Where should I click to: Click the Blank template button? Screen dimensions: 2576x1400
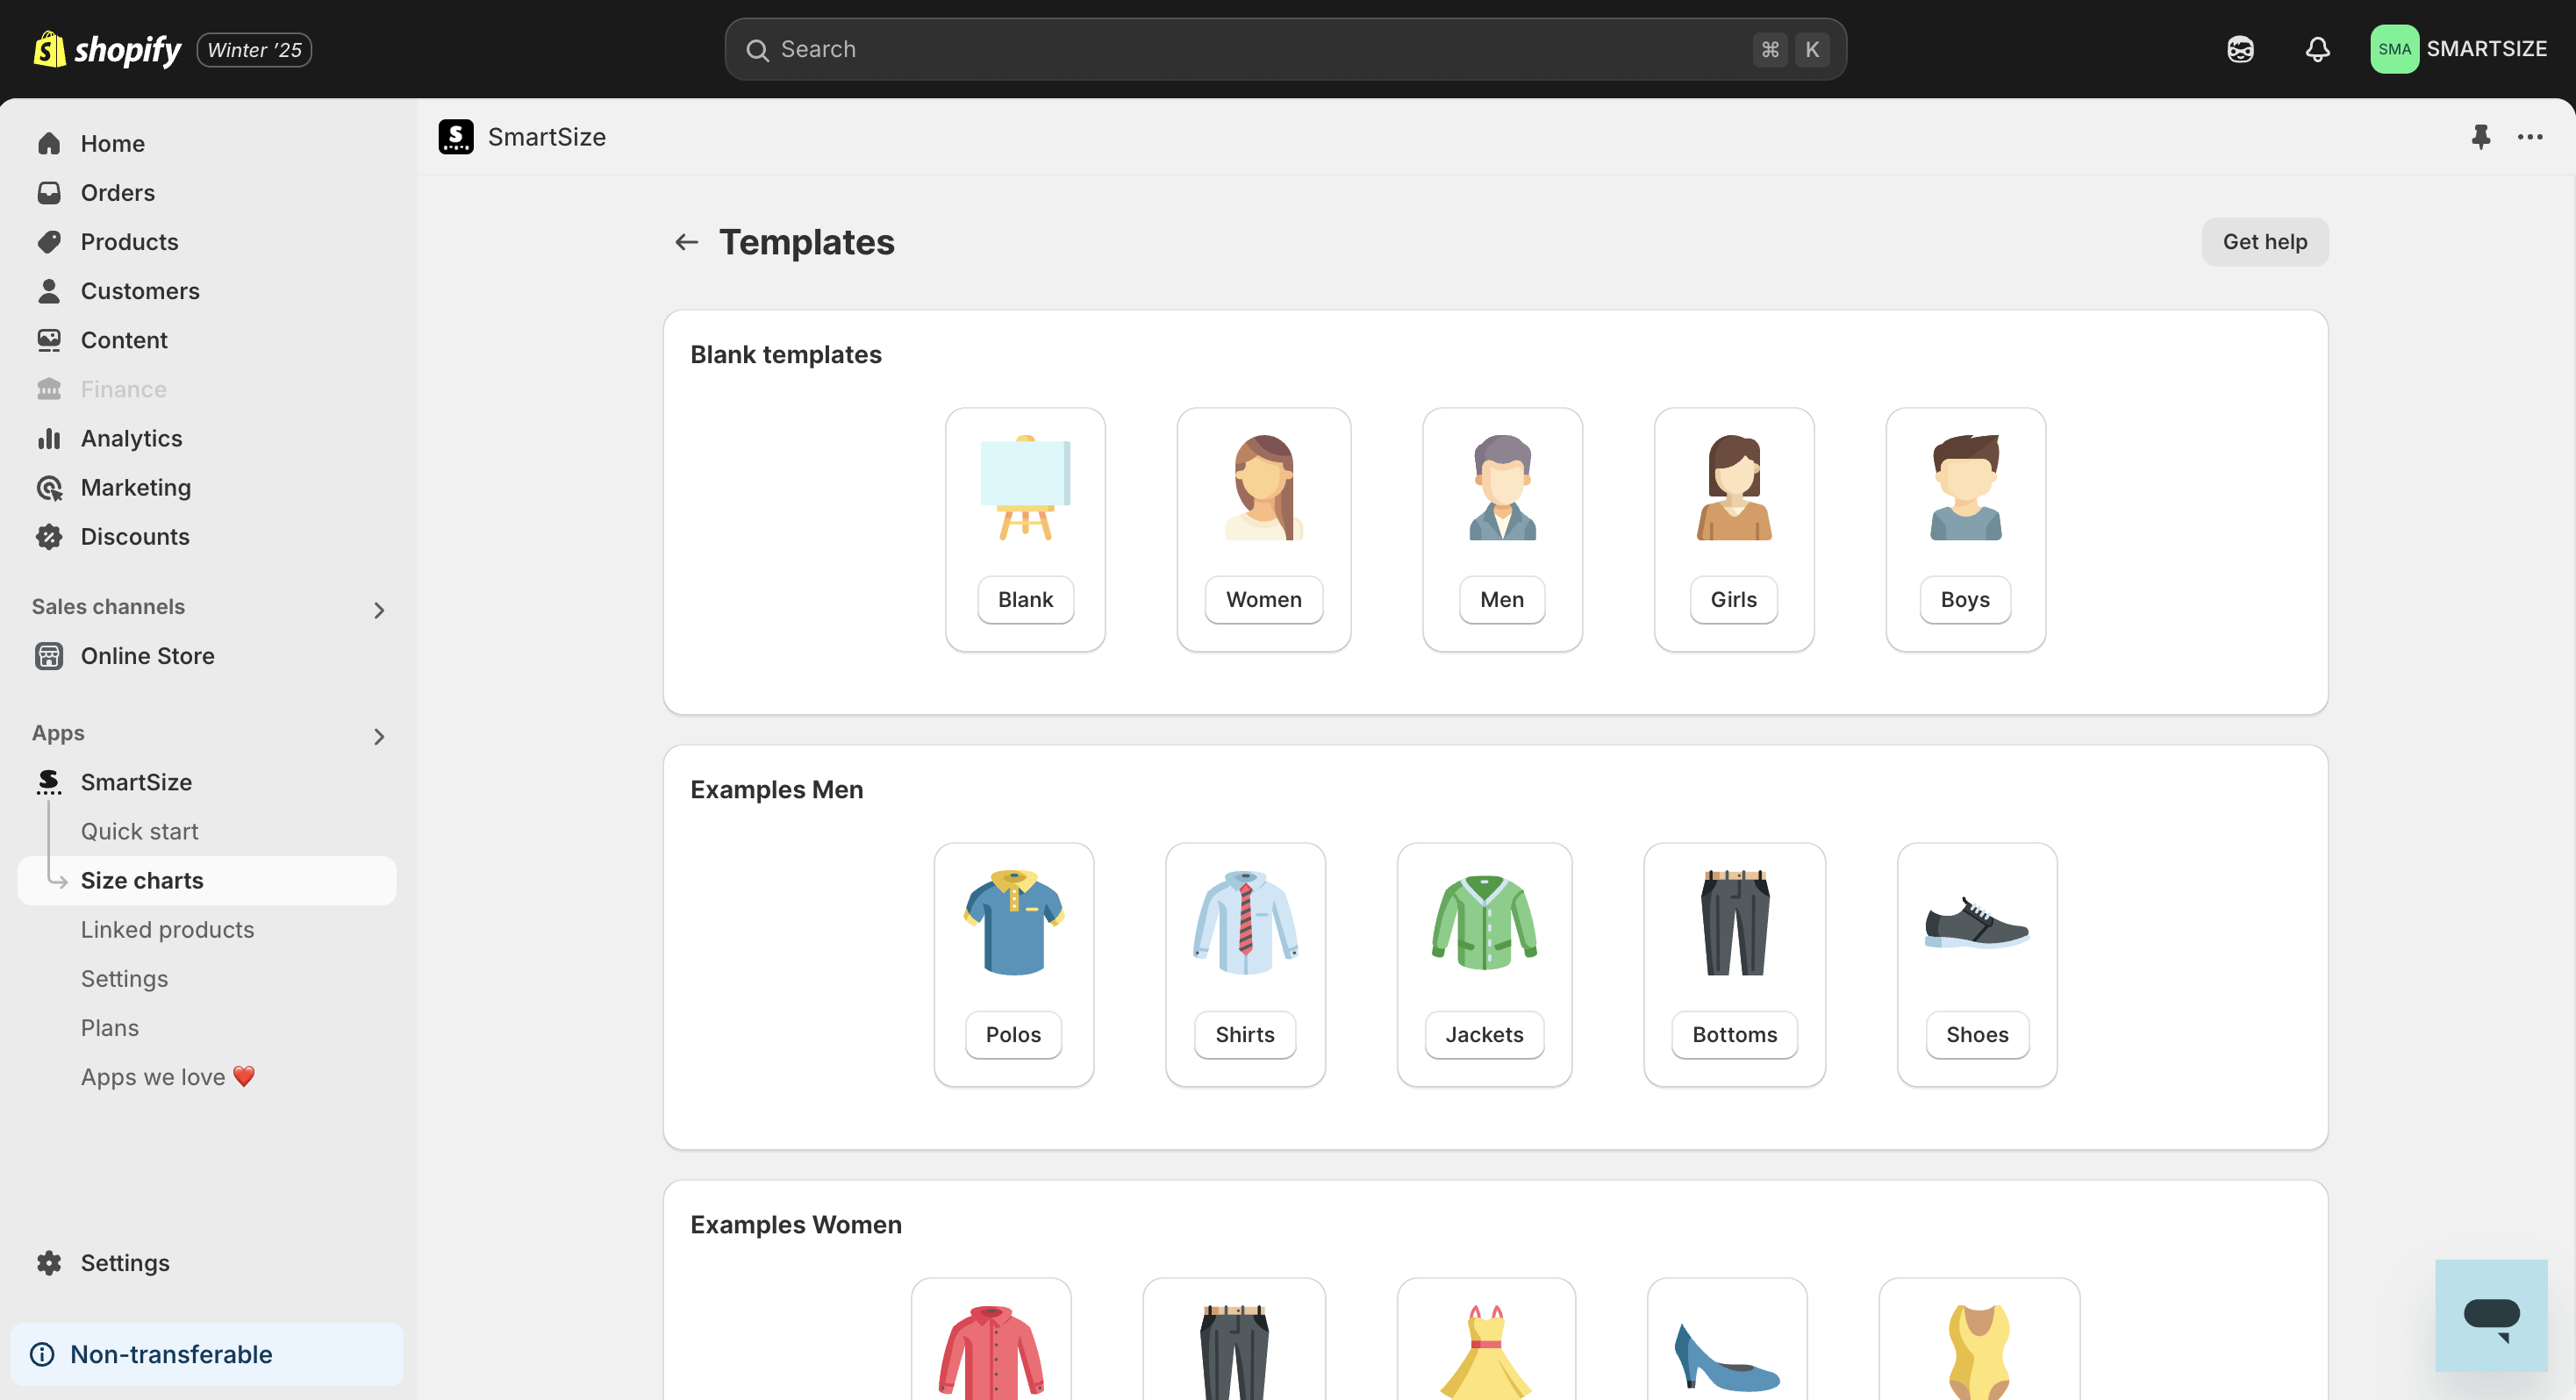pyautogui.click(x=1025, y=600)
